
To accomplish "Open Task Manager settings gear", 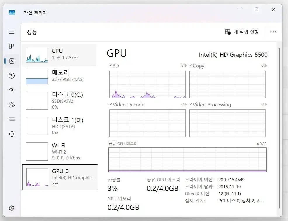I will point(12,208).
